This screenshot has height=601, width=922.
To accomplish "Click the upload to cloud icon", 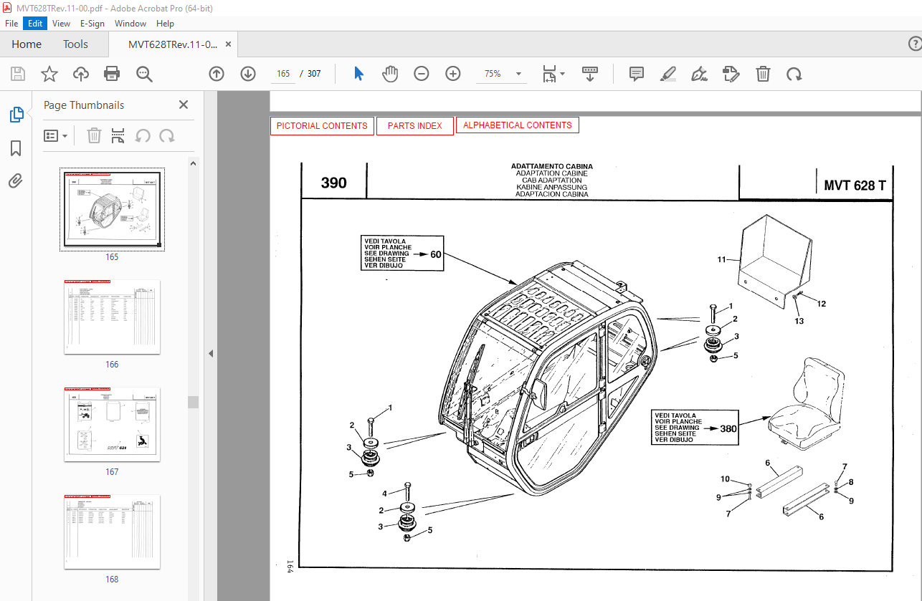I will click(81, 74).
